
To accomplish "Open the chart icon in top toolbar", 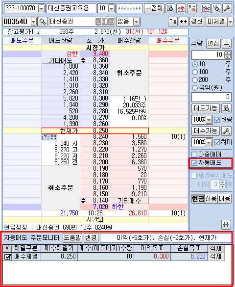I will [181, 8].
